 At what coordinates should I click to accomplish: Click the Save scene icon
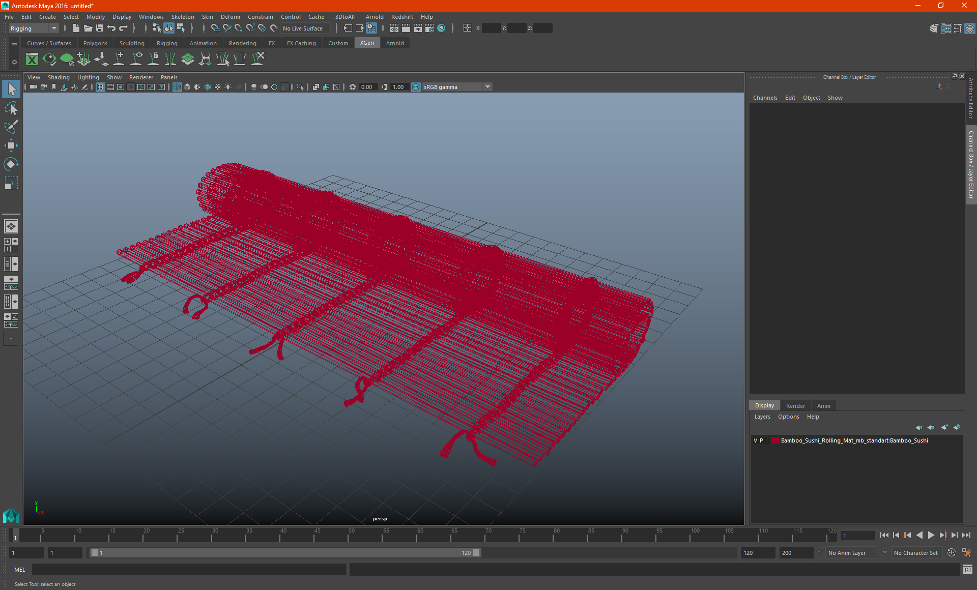pos(100,28)
